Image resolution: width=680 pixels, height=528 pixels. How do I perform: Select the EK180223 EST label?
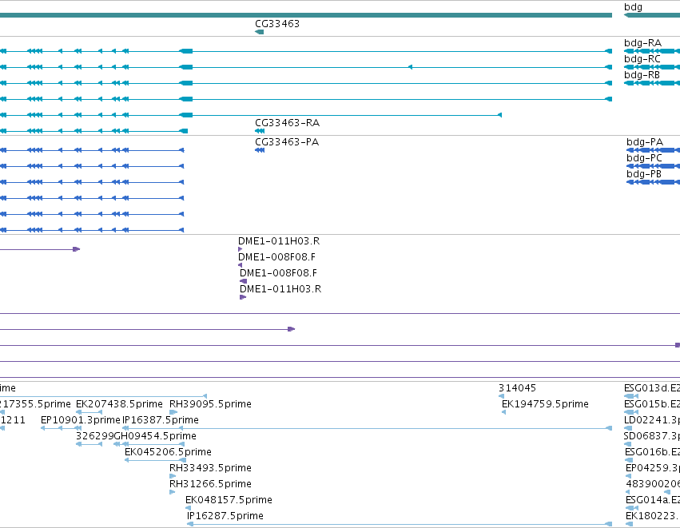(x=653, y=516)
